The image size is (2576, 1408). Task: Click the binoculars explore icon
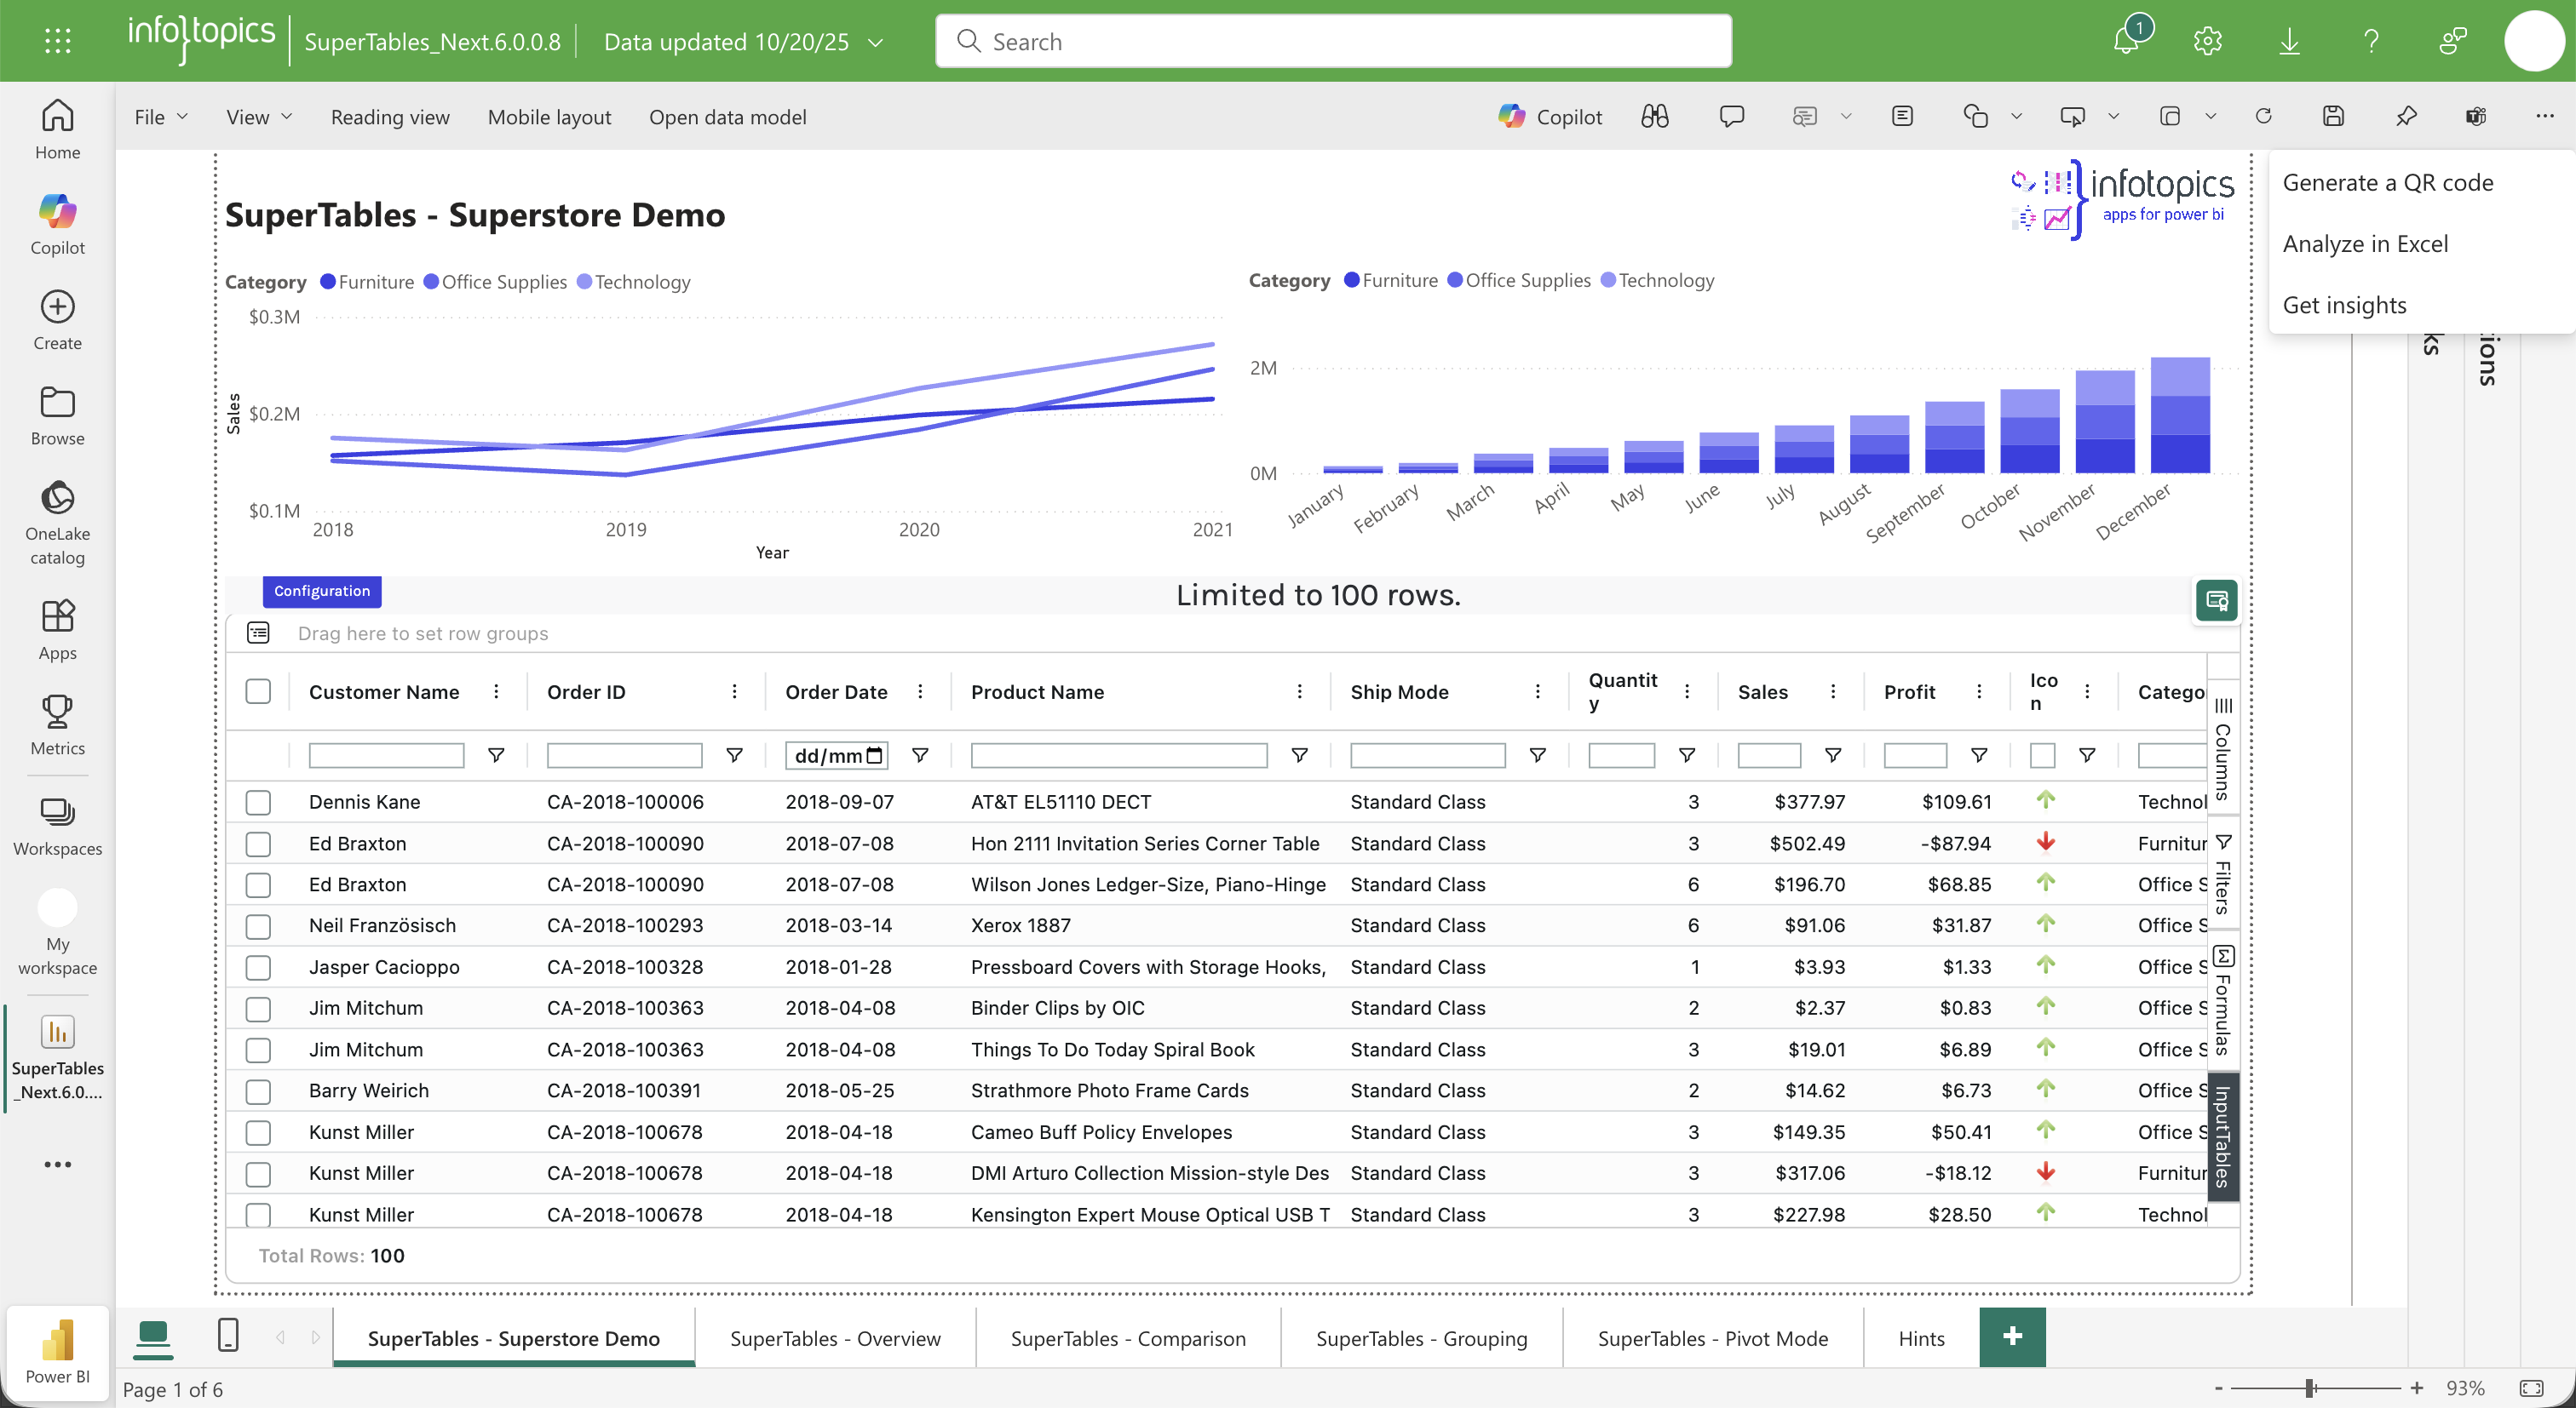click(1654, 117)
